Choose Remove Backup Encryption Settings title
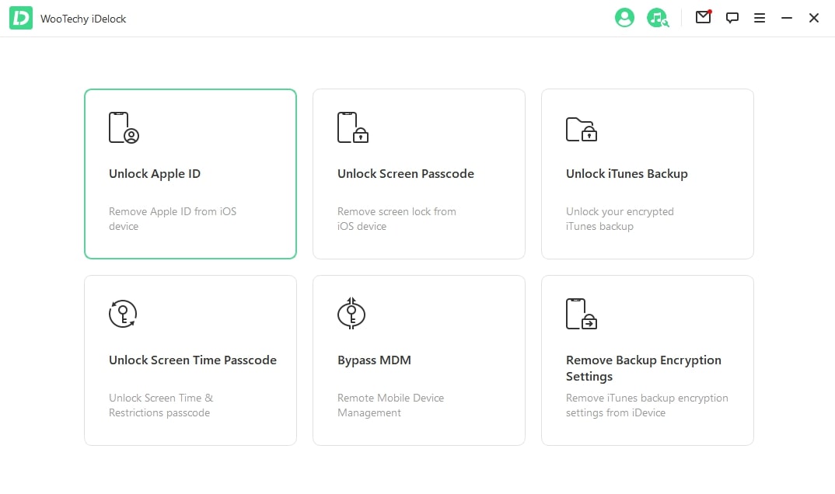The width and height of the screenshot is (835, 494). tap(643, 368)
